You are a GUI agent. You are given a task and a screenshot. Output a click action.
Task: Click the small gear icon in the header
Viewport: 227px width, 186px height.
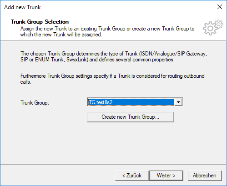pos(219,24)
